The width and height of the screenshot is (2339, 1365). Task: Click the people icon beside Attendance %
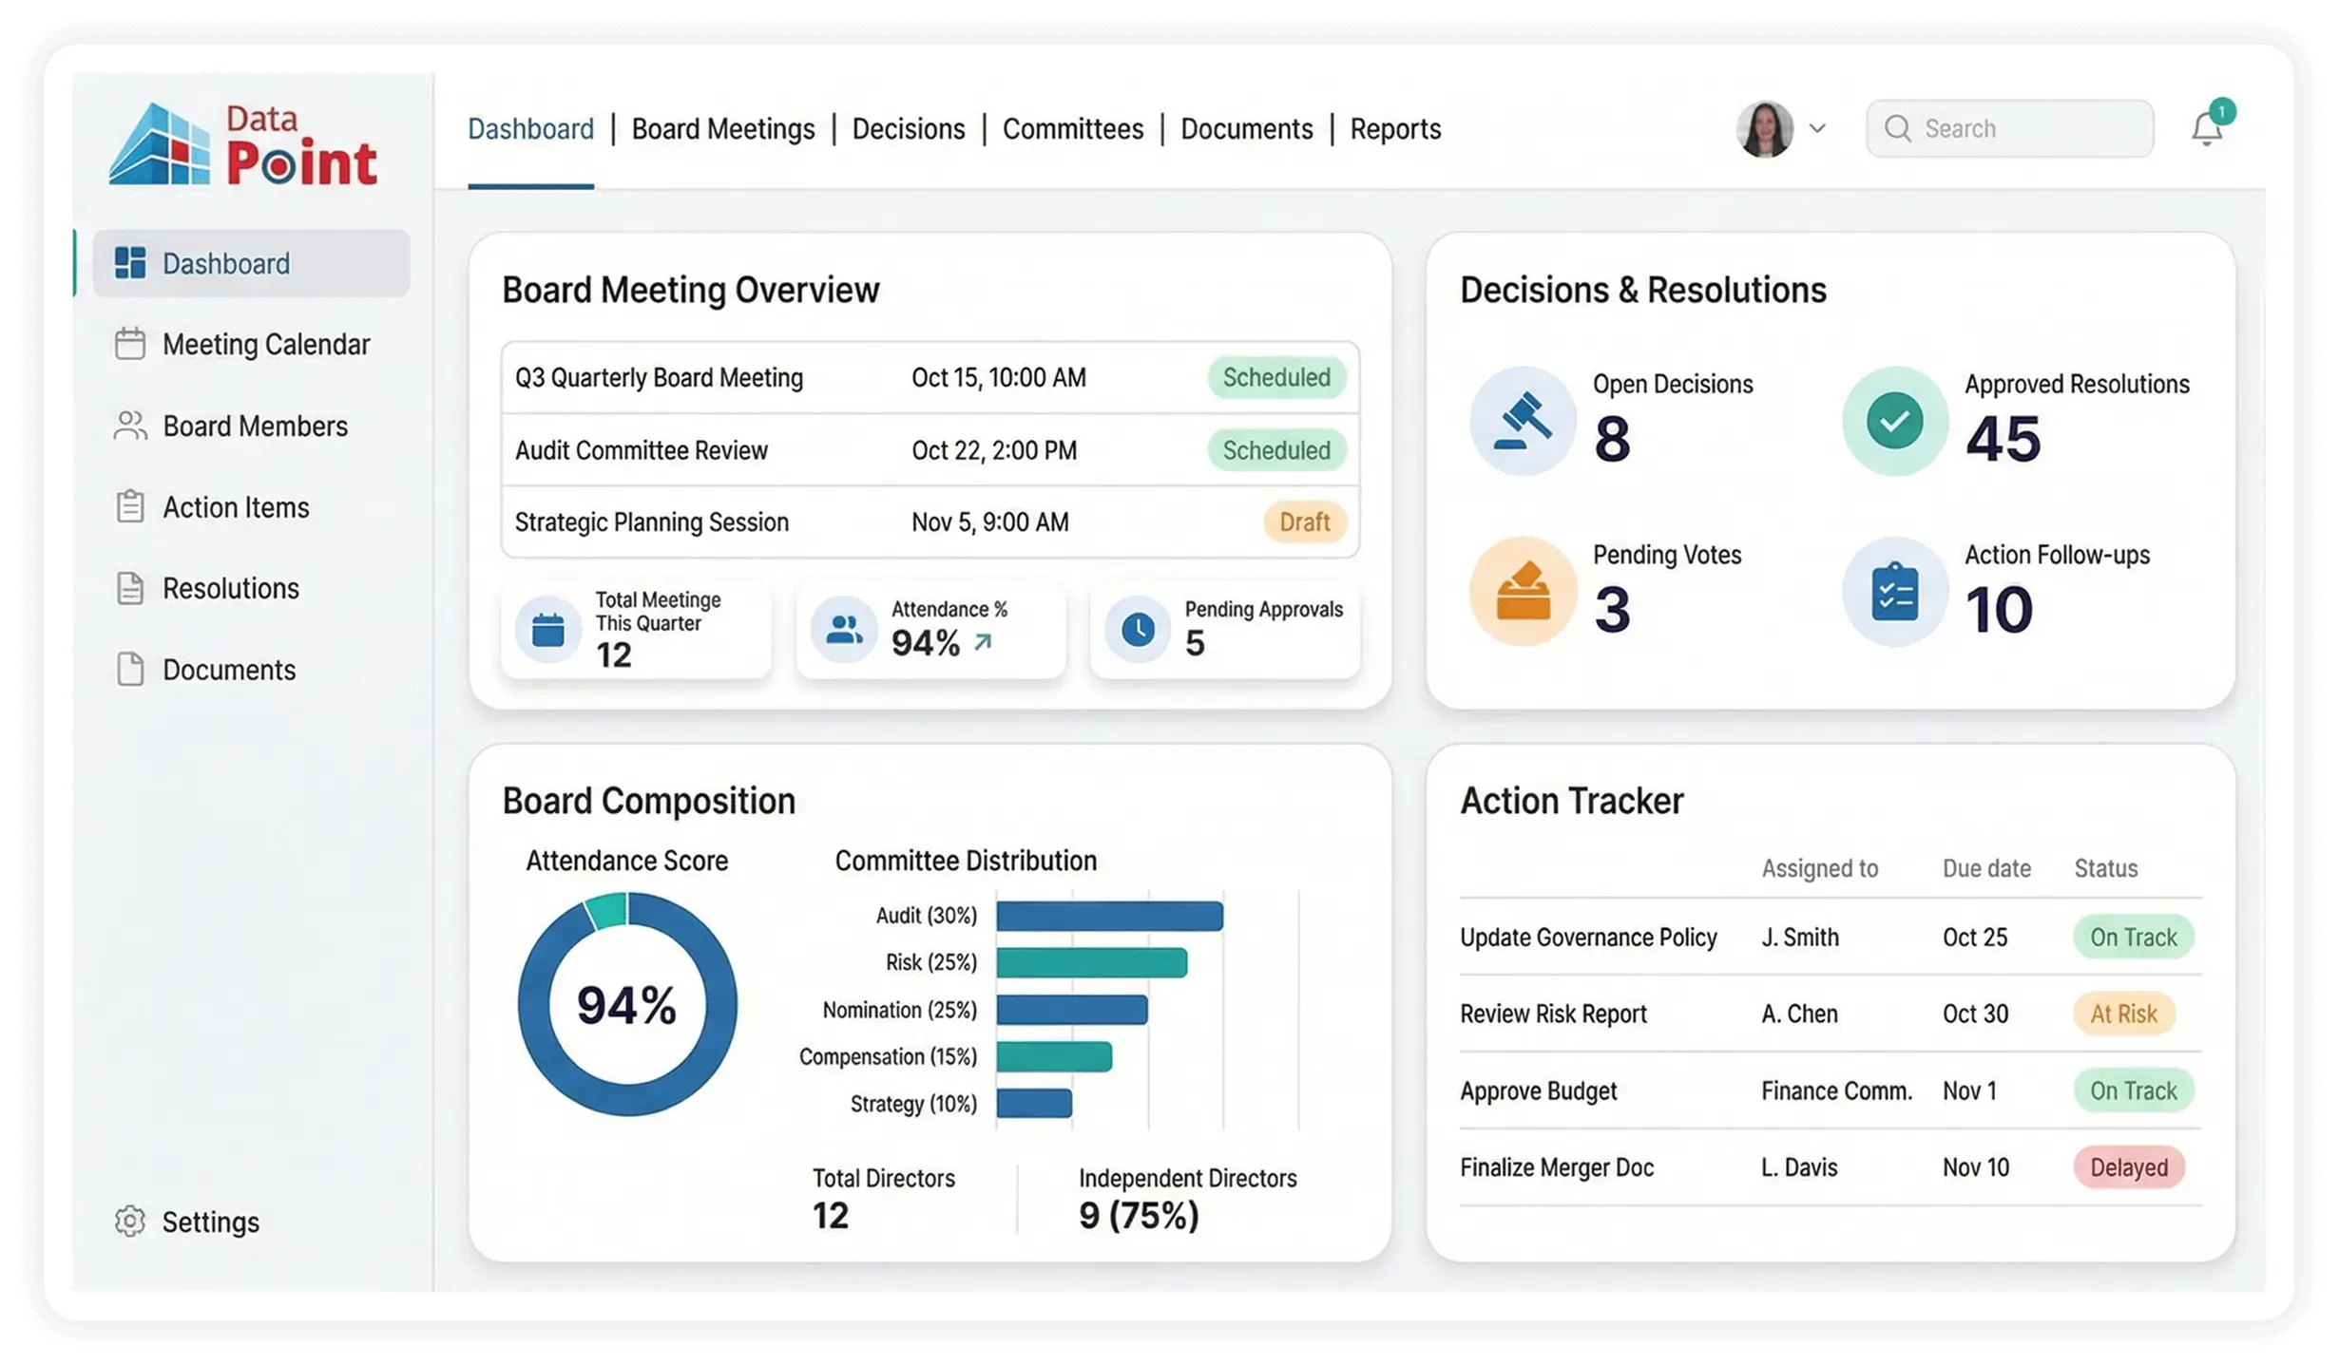[x=843, y=629]
